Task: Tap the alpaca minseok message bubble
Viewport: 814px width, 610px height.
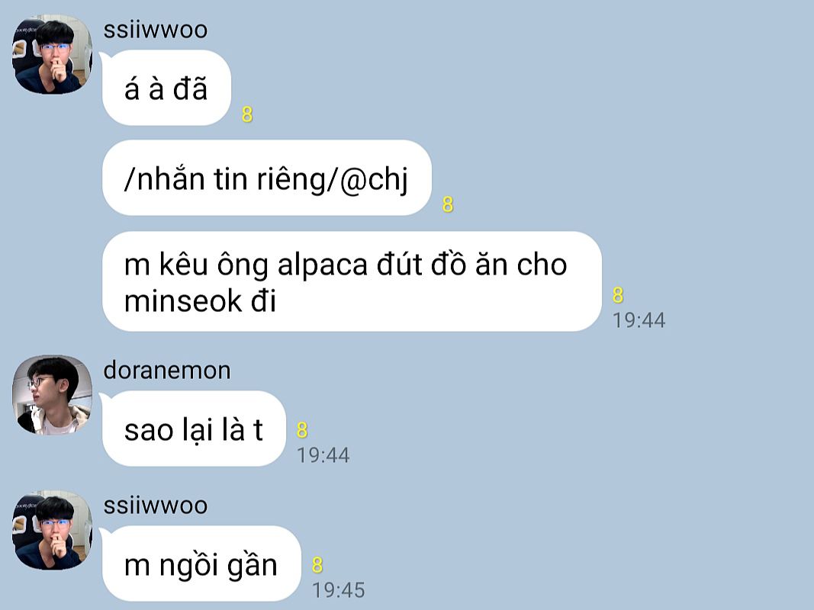Action: 352,281
